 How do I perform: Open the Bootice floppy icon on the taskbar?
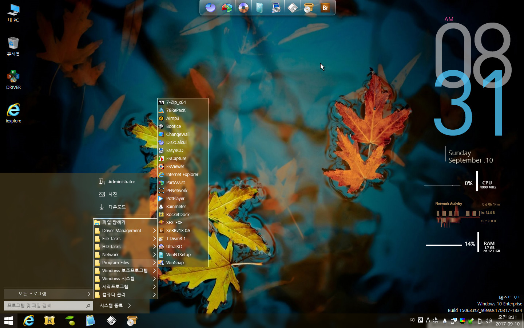coord(111,321)
